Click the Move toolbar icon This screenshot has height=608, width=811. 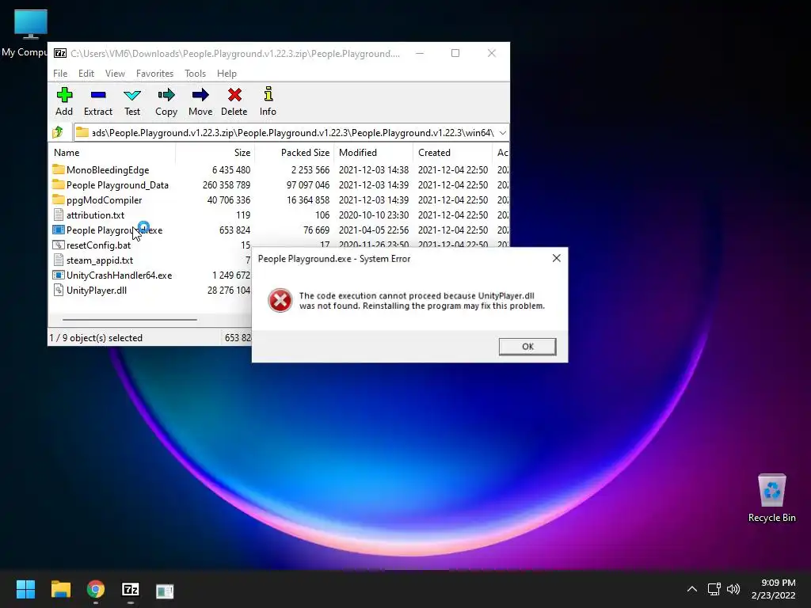coord(200,95)
